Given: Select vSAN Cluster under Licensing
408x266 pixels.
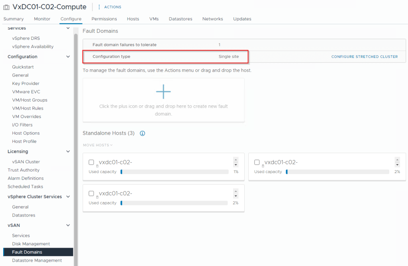Looking at the screenshot, I should coord(26,162).
